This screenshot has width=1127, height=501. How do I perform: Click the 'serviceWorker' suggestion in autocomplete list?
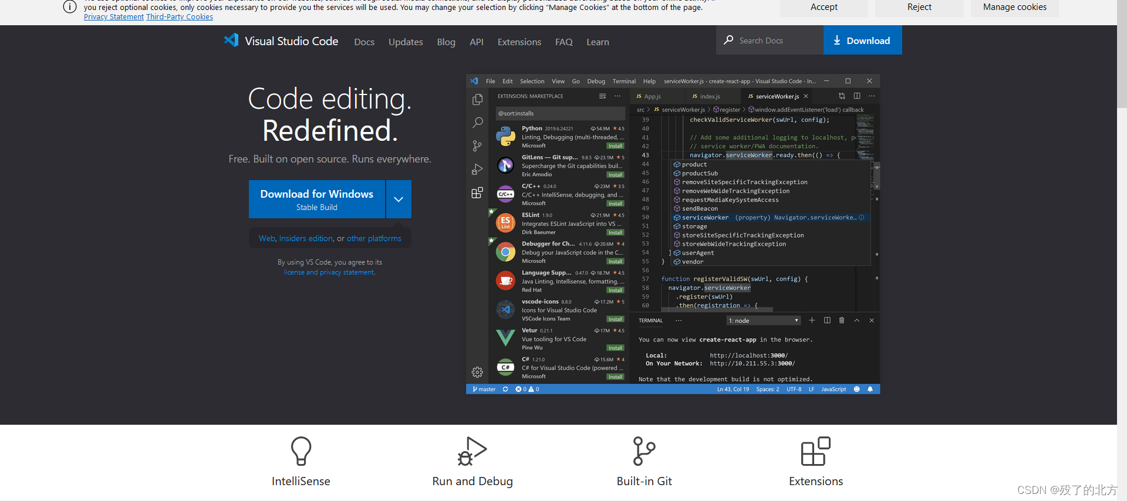click(x=770, y=217)
